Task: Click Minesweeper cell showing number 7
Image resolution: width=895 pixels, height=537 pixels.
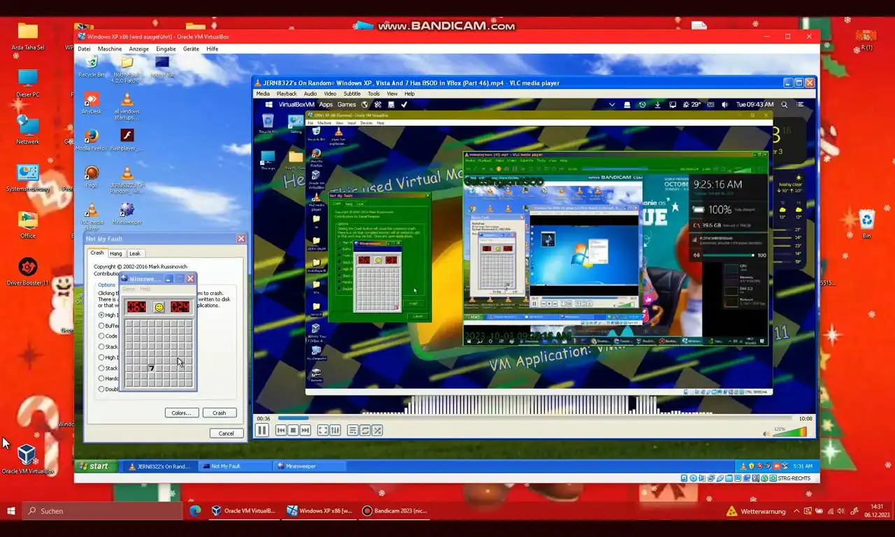Action: (x=151, y=368)
